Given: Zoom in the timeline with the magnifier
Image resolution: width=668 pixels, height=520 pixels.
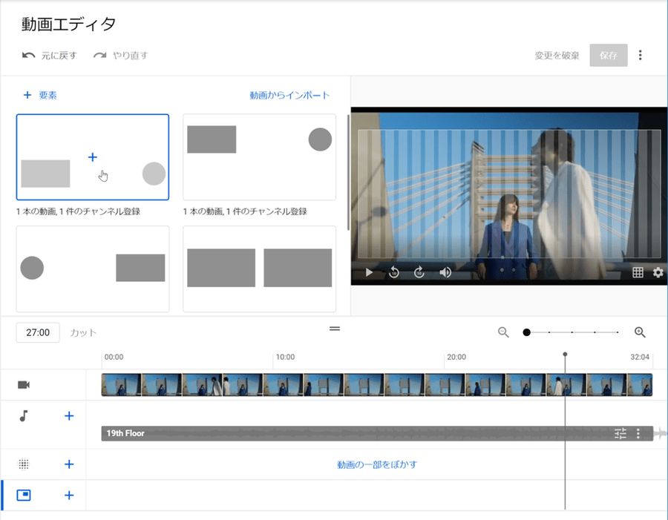Looking at the screenshot, I should pyautogui.click(x=640, y=332).
